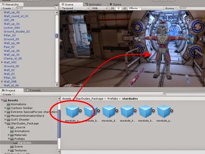Toggle scene audio speaker icon

pyautogui.click(x=124, y=8)
